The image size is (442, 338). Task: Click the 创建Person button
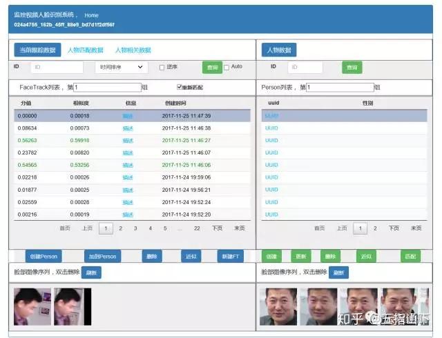tap(44, 257)
